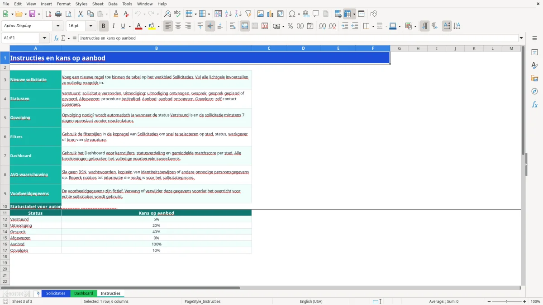Insert special character Omega icon
This screenshot has width=543, height=305.
292,14
